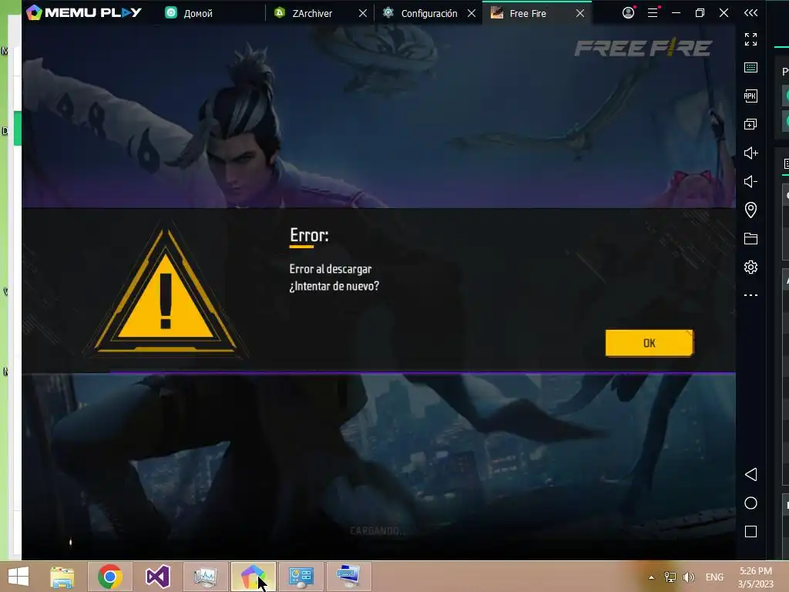This screenshot has width=789, height=592.
Task: Launch Google Chrome from the taskbar
Action: (x=110, y=577)
